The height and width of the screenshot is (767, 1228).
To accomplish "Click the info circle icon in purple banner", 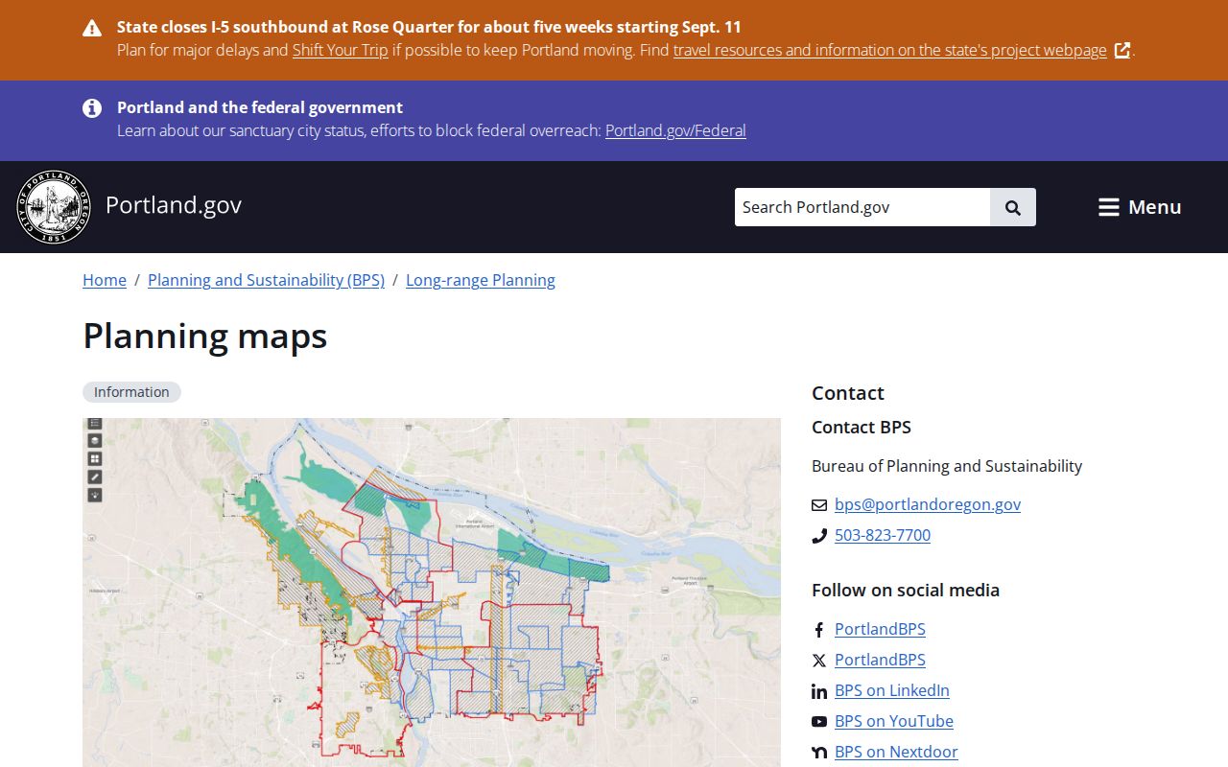I will click(92, 108).
